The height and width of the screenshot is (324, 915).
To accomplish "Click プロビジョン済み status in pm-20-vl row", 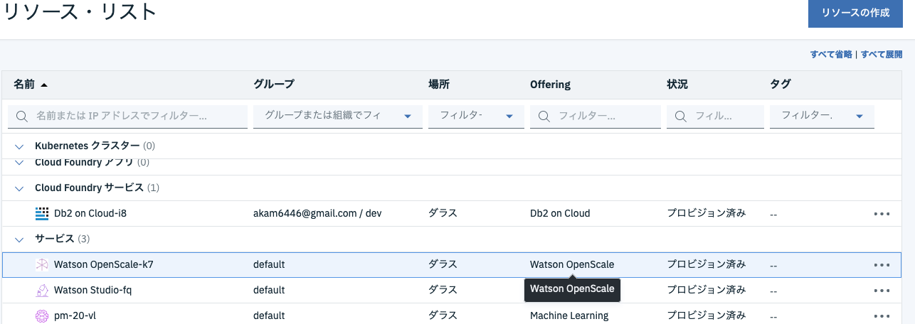I will point(707,315).
